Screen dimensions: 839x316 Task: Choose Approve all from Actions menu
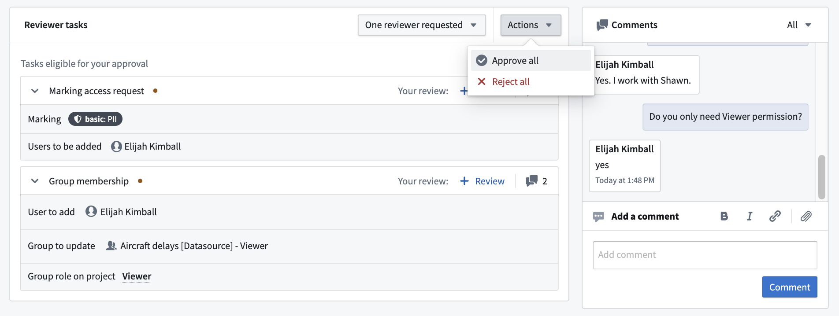pos(531,60)
